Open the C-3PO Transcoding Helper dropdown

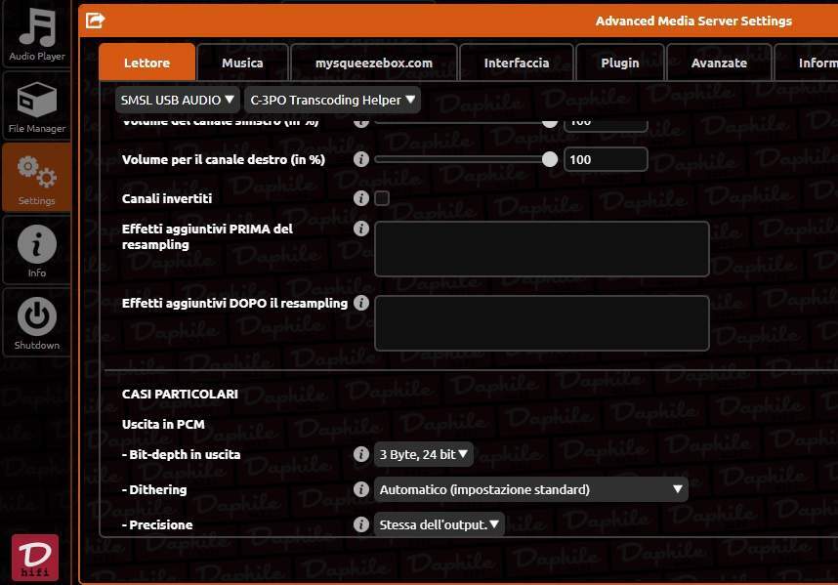[332, 100]
